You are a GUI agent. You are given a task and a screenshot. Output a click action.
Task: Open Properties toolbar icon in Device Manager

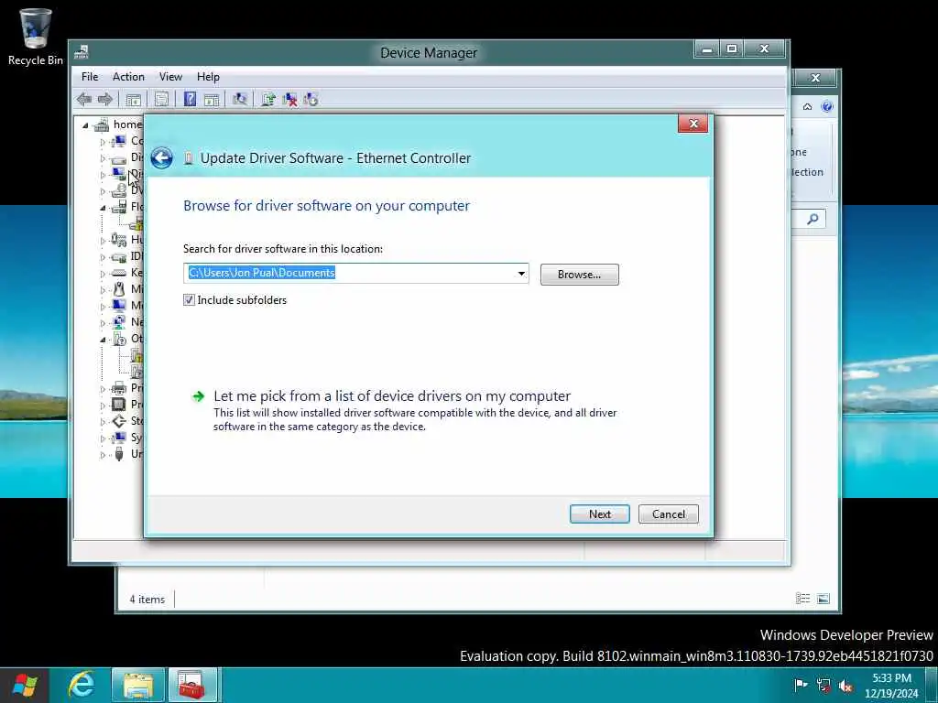click(161, 99)
